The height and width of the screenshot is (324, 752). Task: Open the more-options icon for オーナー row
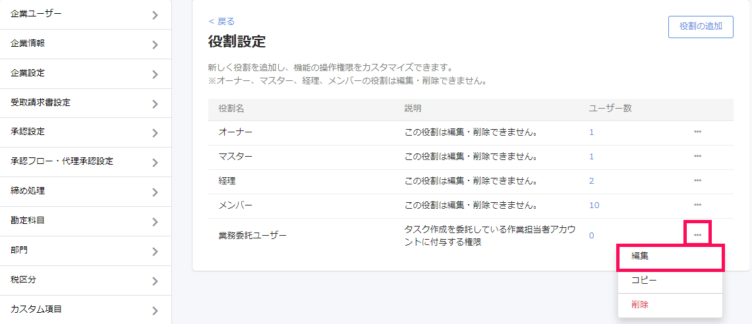coord(697,131)
